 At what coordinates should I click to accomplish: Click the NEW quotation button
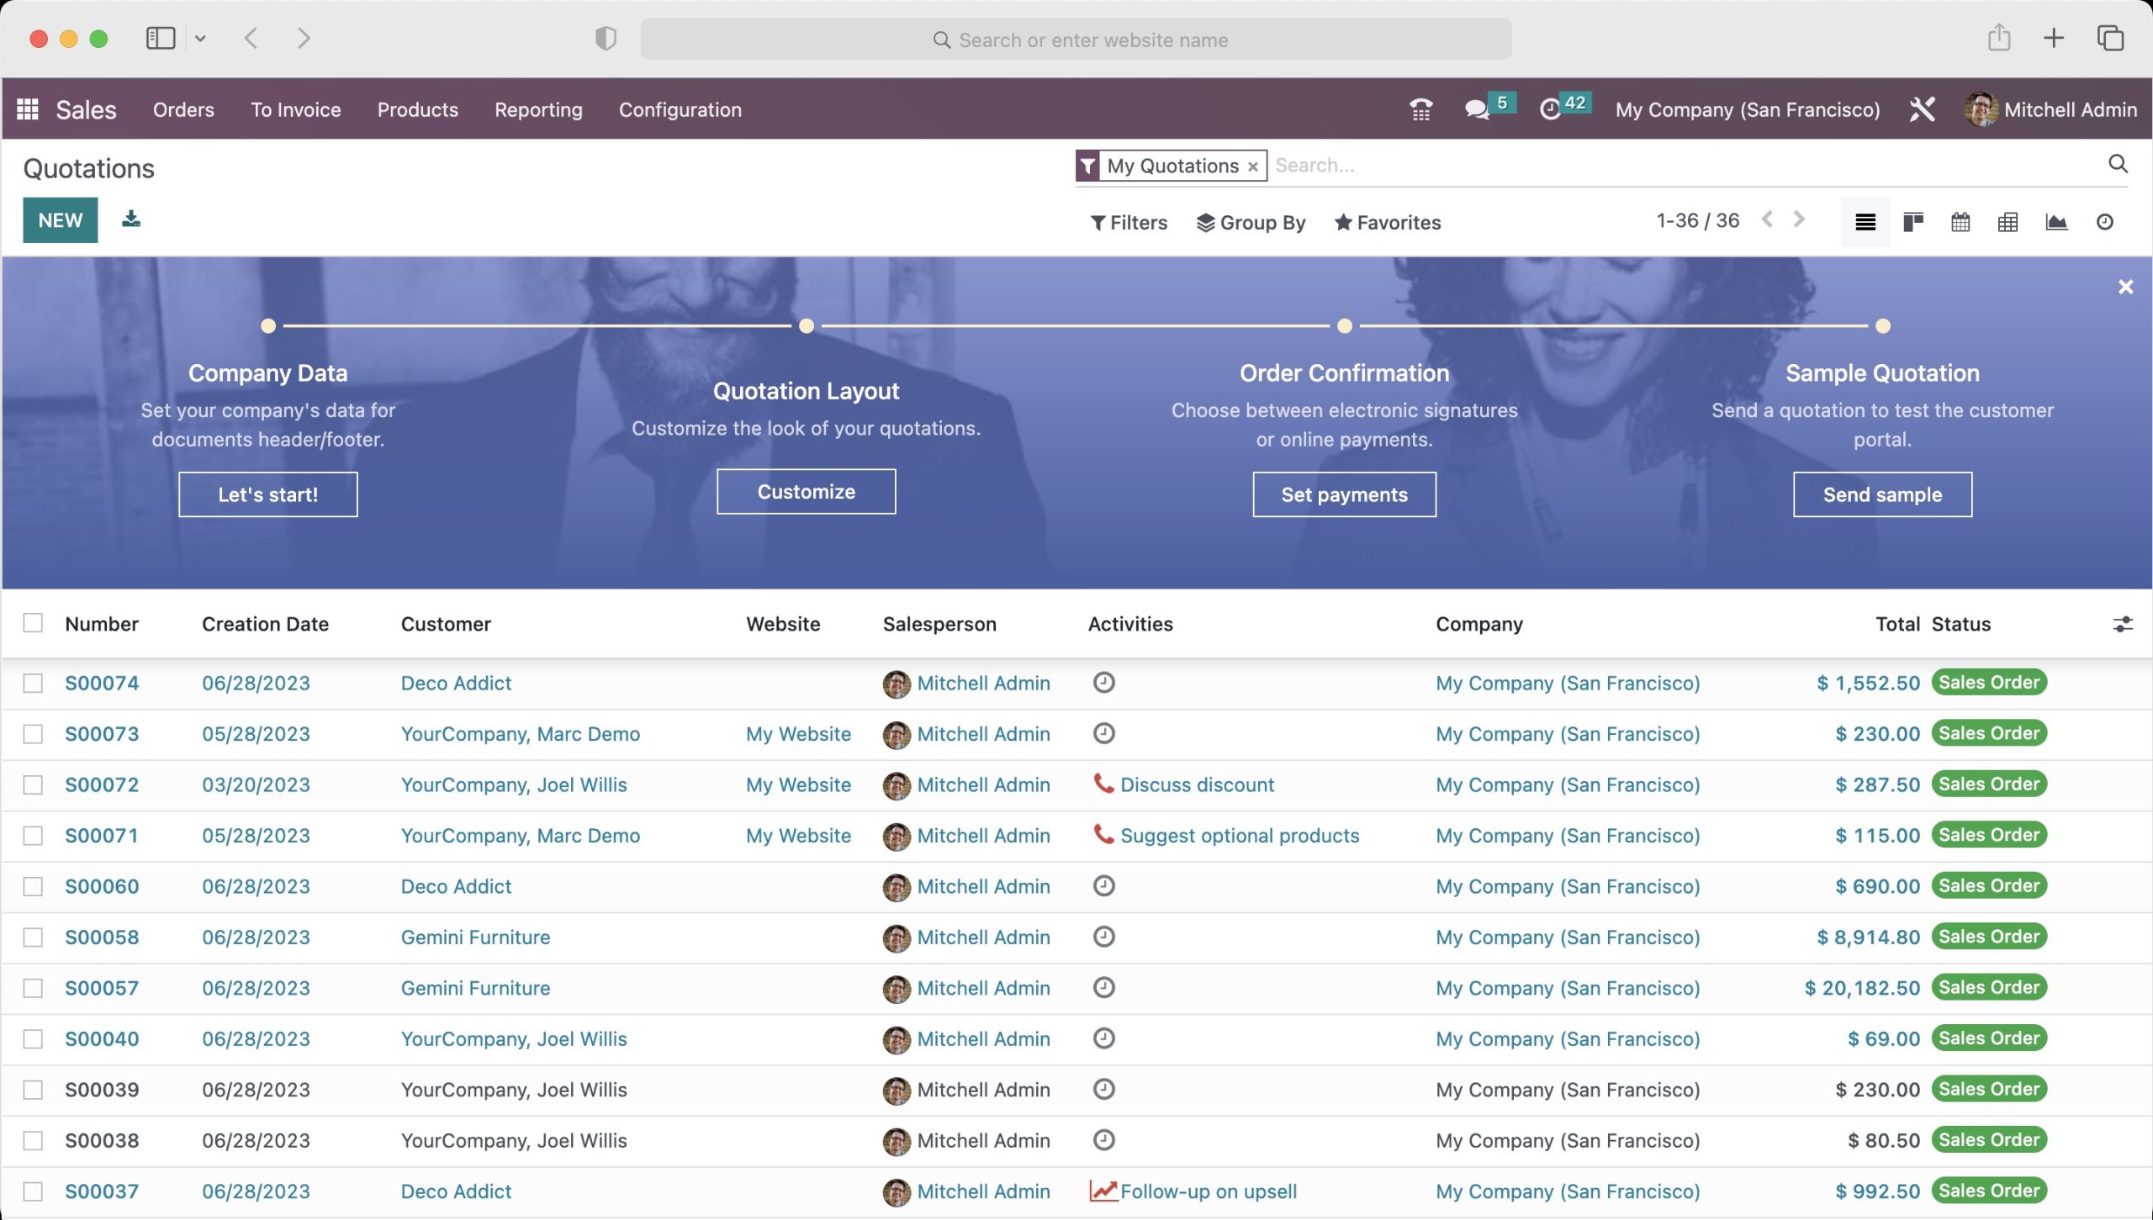point(60,220)
